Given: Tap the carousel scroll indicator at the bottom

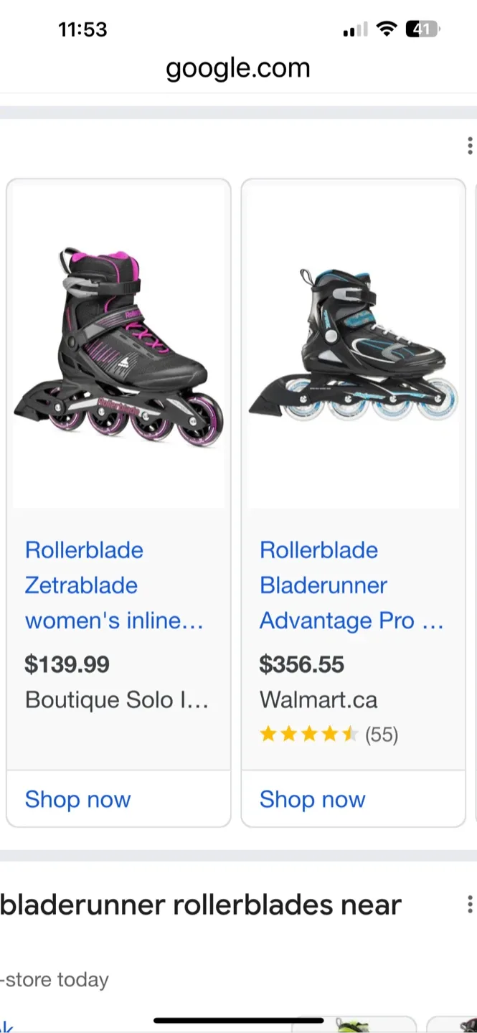Looking at the screenshot, I should click(237, 1019).
